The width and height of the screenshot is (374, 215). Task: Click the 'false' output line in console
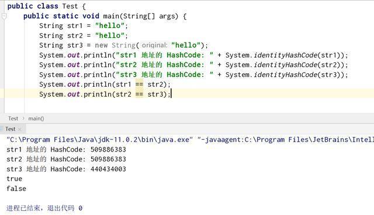click(16, 189)
